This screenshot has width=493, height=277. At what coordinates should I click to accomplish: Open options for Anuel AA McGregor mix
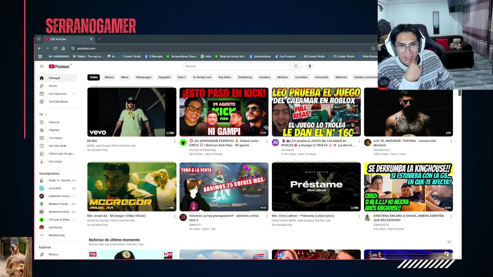tap(174, 216)
